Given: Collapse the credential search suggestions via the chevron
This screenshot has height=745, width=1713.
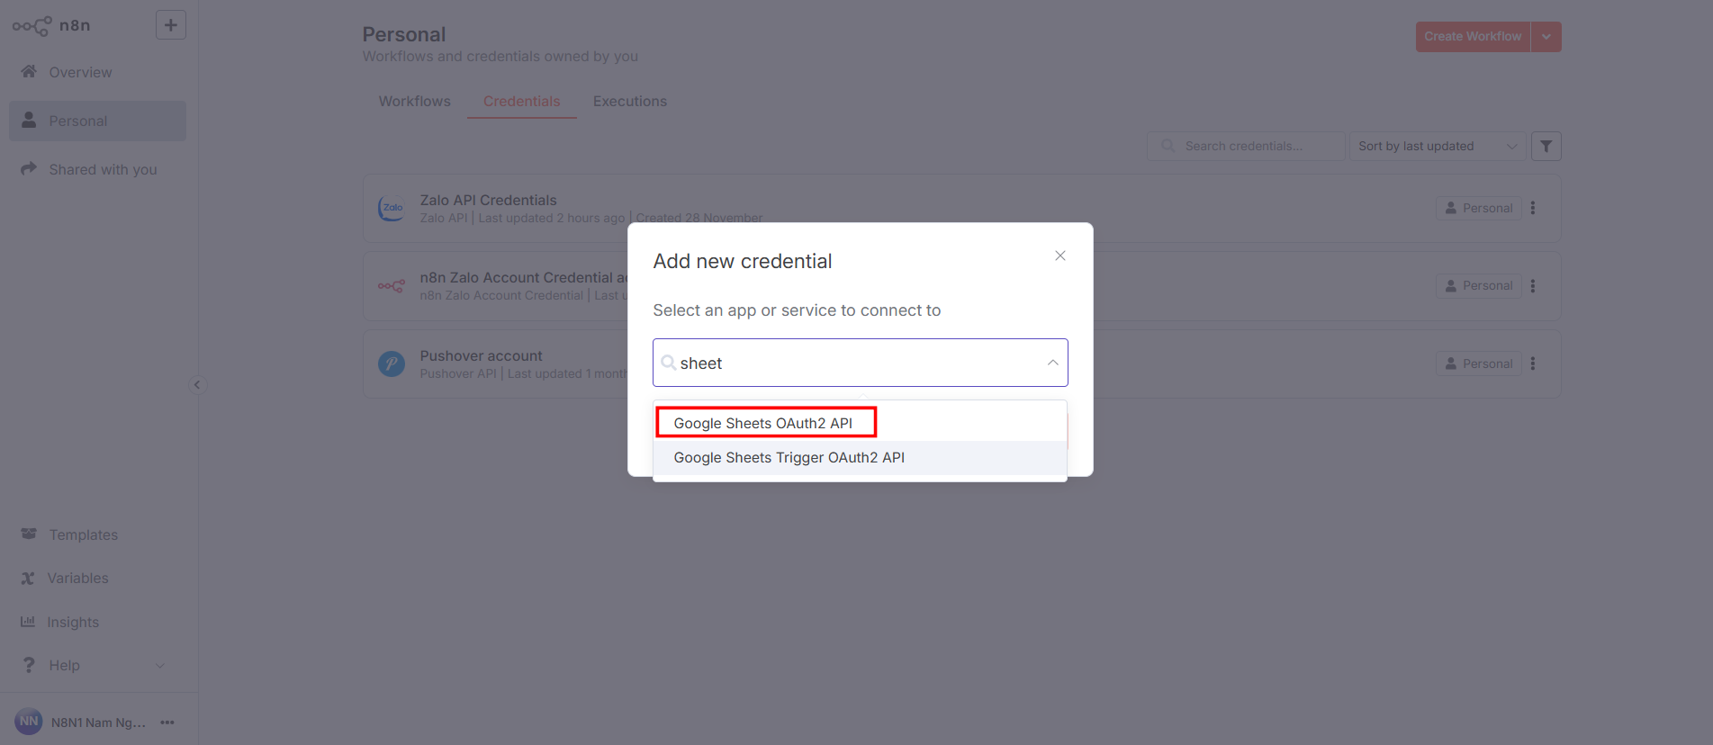Looking at the screenshot, I should pyautogui.click(x=1051, y=363).
